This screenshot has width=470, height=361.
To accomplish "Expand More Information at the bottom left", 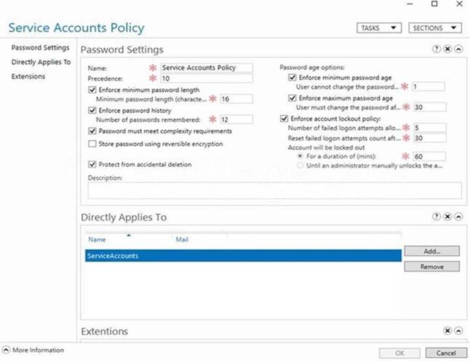I will point(7,350).
